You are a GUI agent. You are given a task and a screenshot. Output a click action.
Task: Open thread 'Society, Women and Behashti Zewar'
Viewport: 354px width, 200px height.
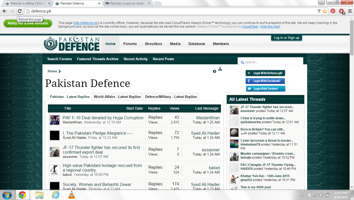[97, 184]
